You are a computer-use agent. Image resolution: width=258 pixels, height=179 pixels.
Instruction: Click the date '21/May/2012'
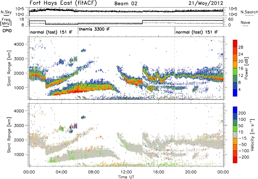(206, 3)
